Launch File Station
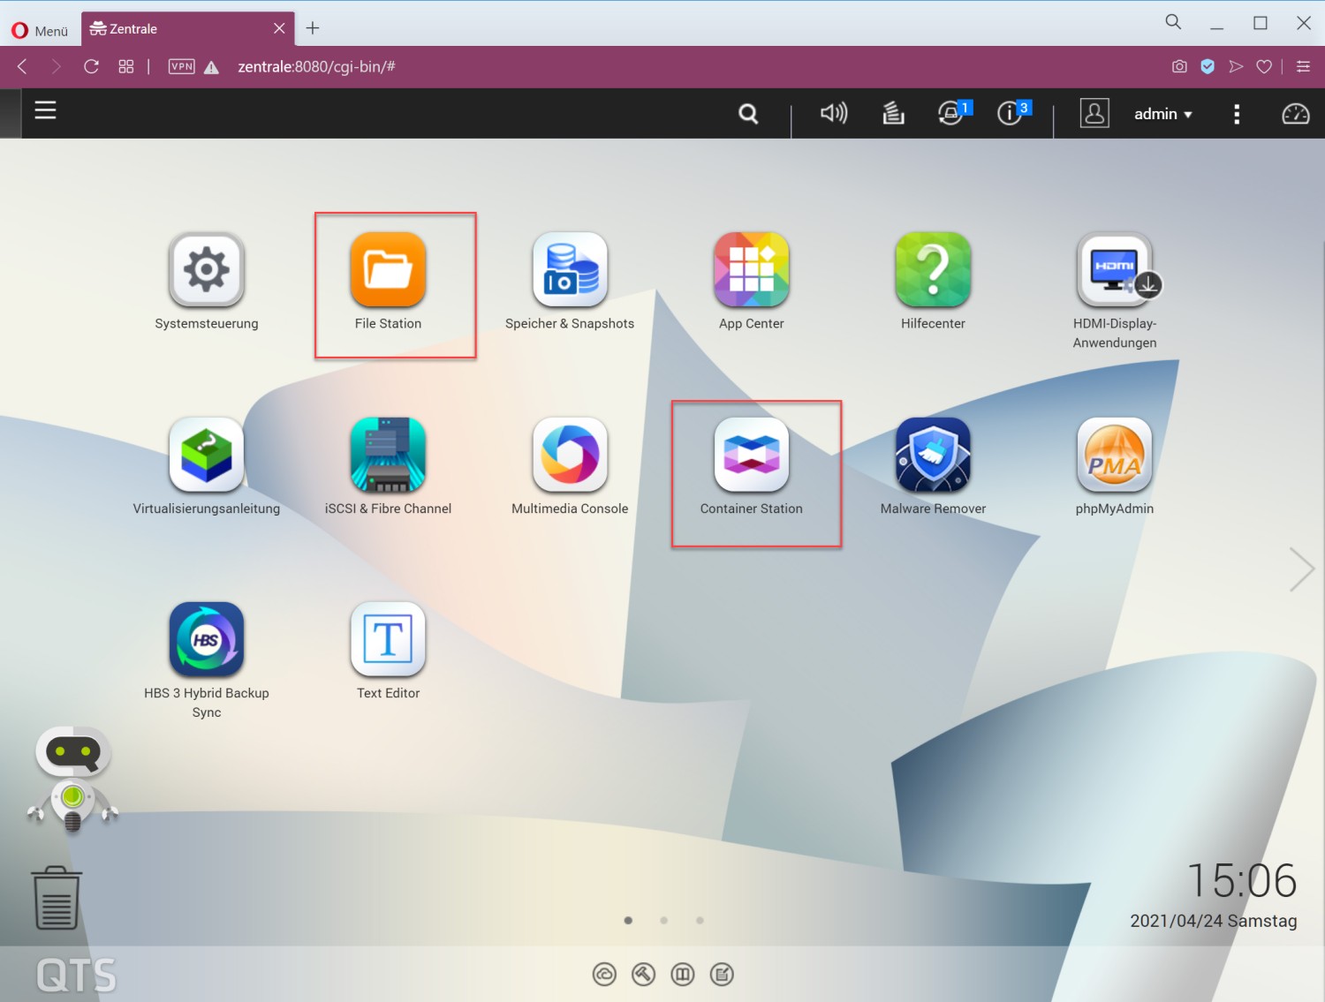This screenshot has height=1002, width=1325. pyautogui.click(x=388, y=269)
